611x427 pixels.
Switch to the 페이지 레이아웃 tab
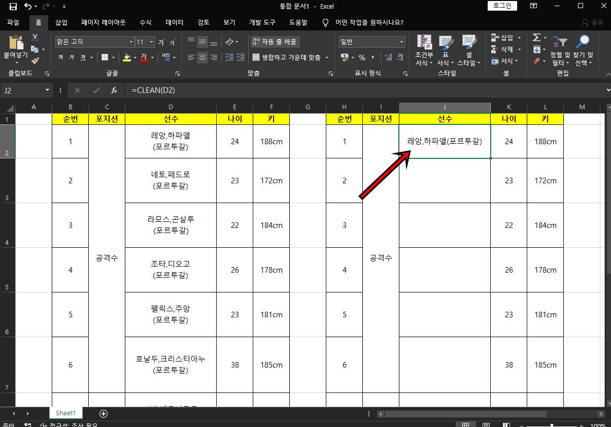104,22
